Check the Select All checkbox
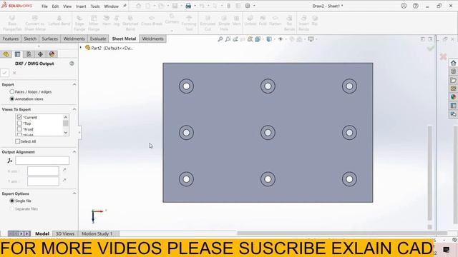Screen dimensions: 458x257 coord(17,141)
